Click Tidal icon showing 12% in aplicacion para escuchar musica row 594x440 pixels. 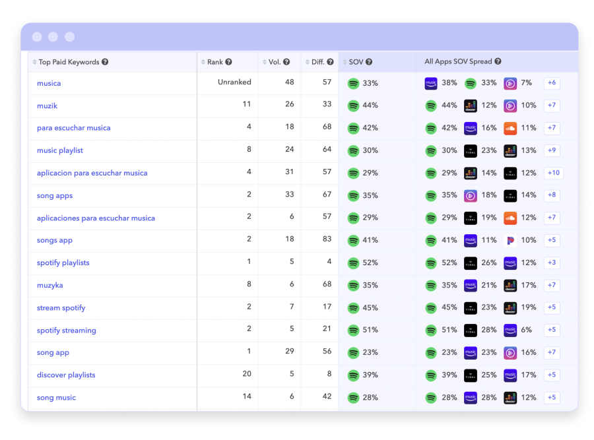510,173
